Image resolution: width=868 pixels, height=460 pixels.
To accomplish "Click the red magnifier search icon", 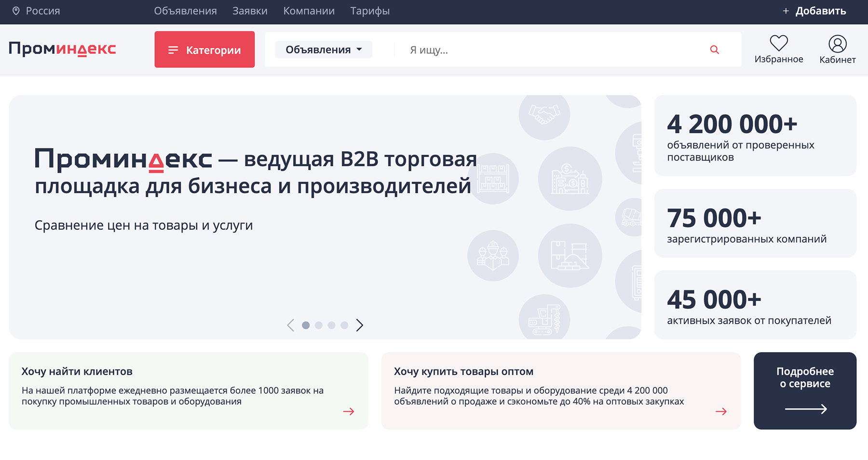I will (x=715, y=50).
